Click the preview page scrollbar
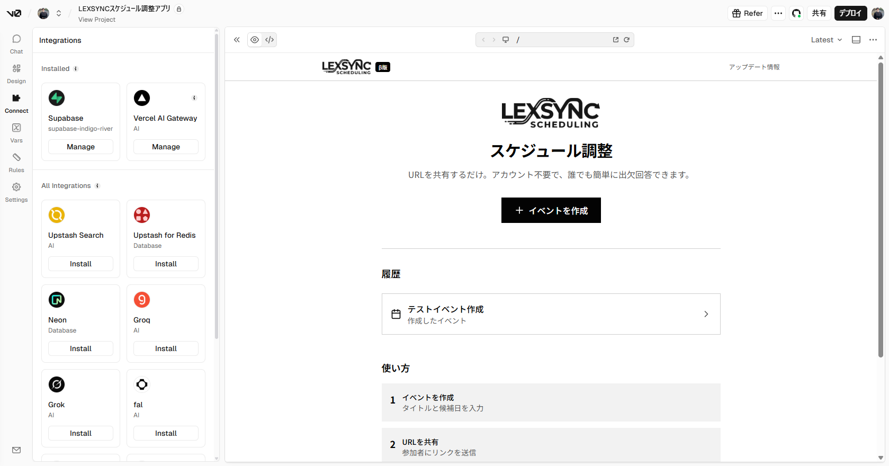The image size is (889, 466). coord(881,209)
